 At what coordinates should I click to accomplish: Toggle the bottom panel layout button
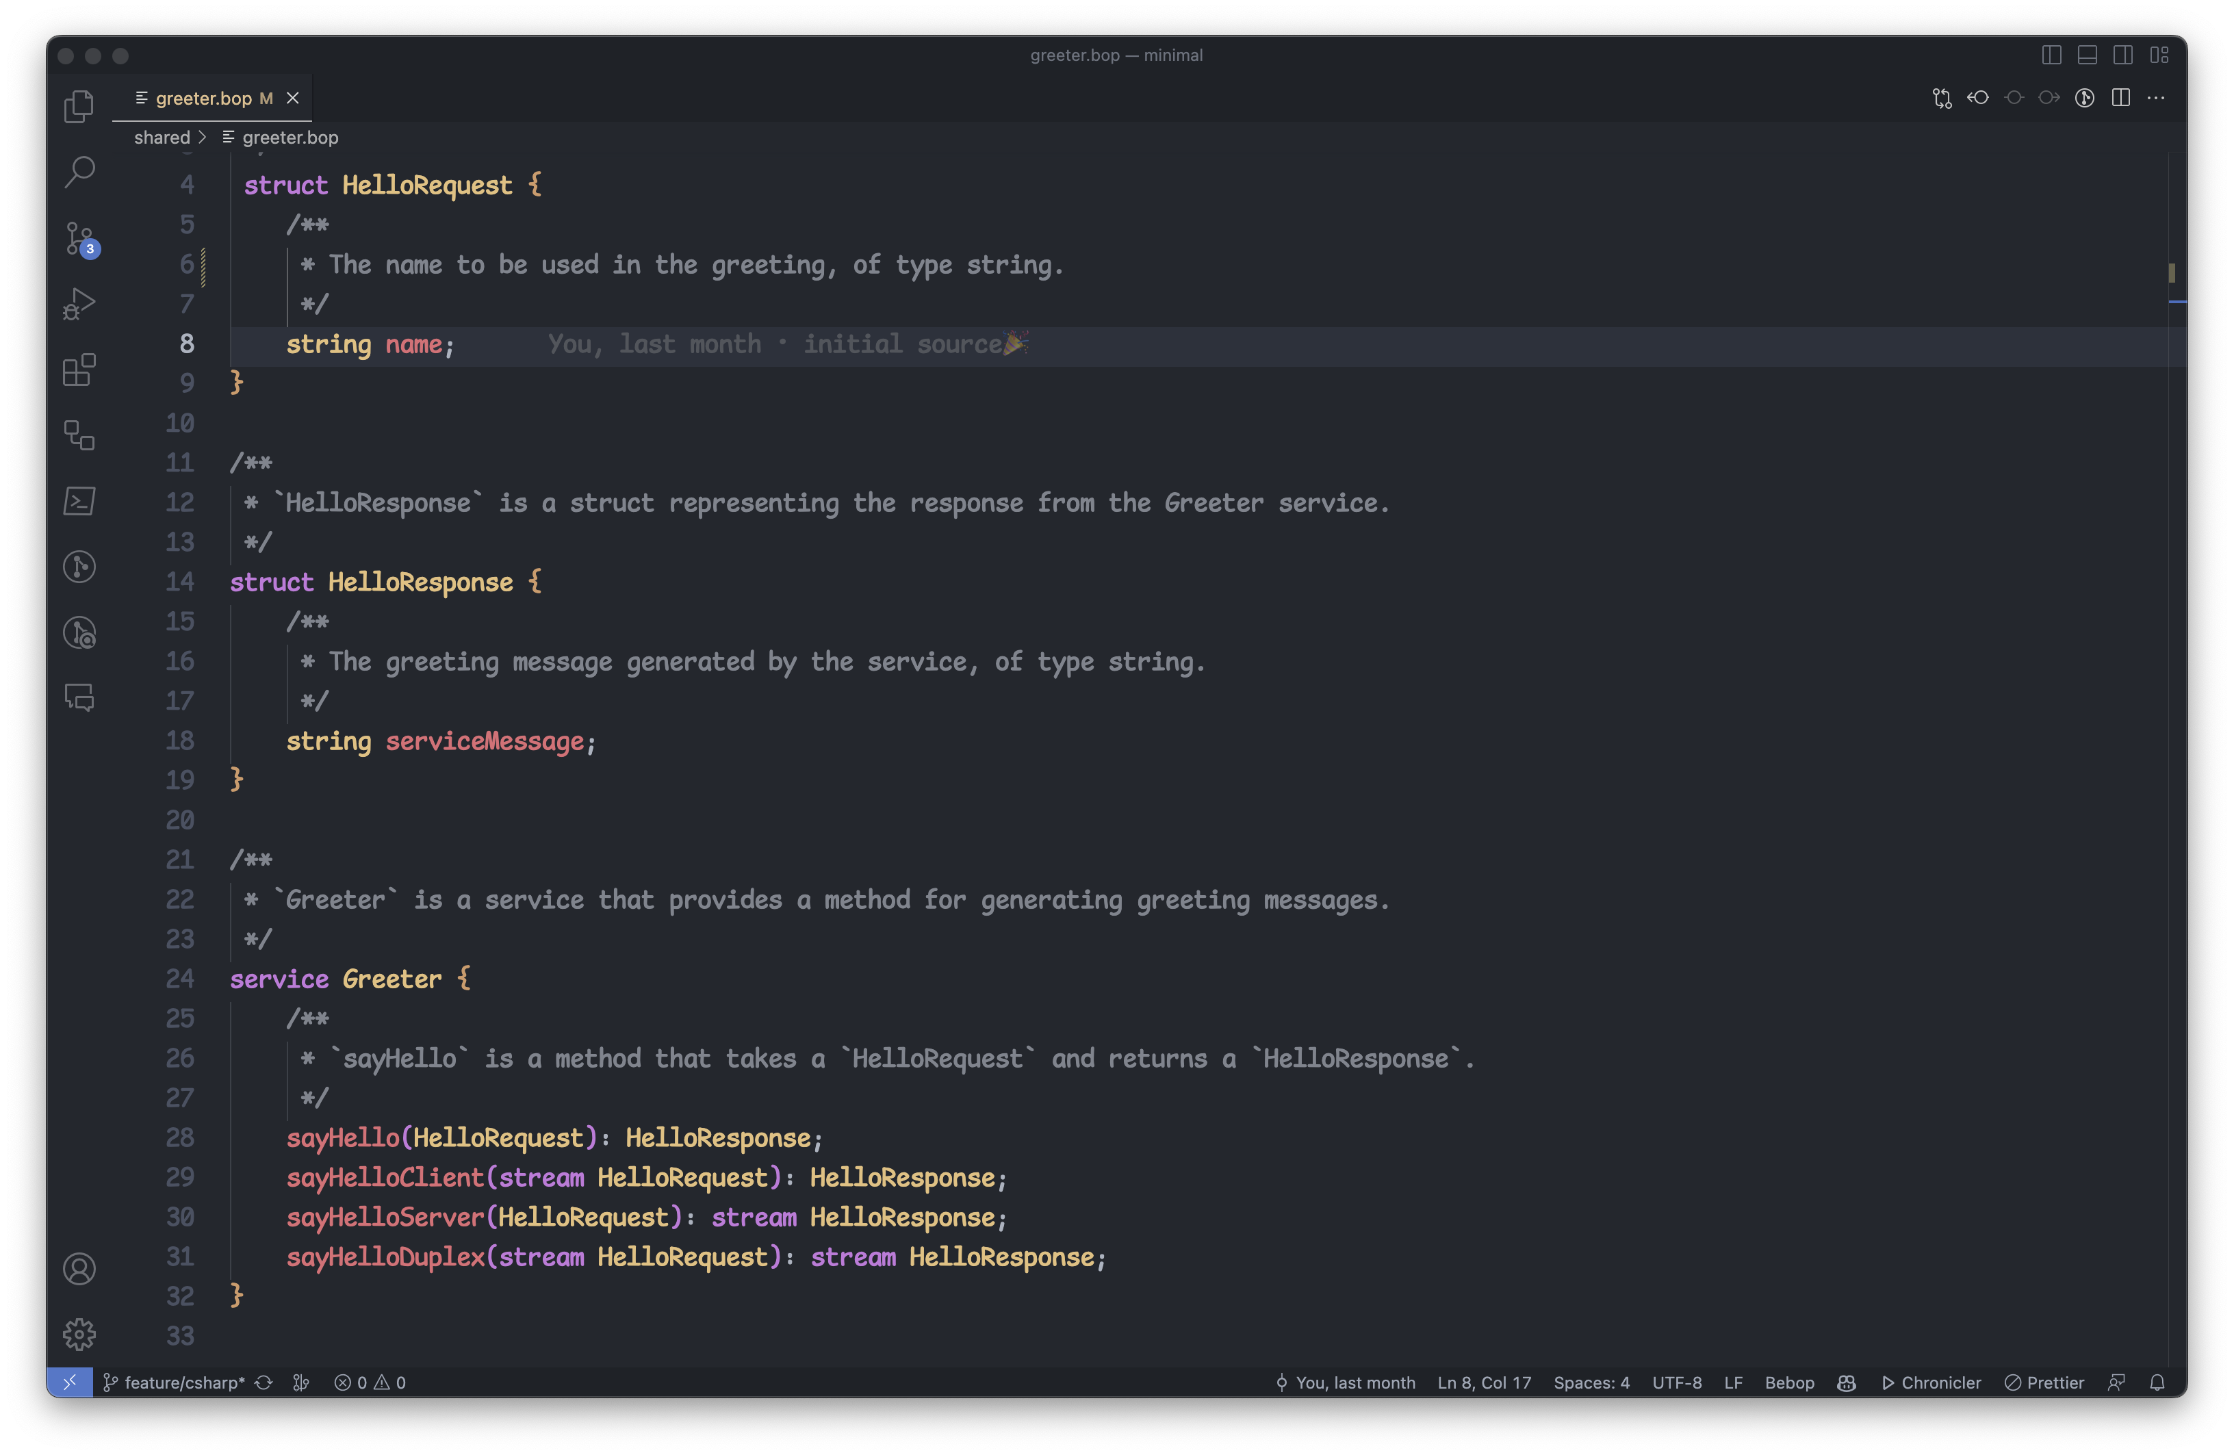click(x=2087, y=55)
